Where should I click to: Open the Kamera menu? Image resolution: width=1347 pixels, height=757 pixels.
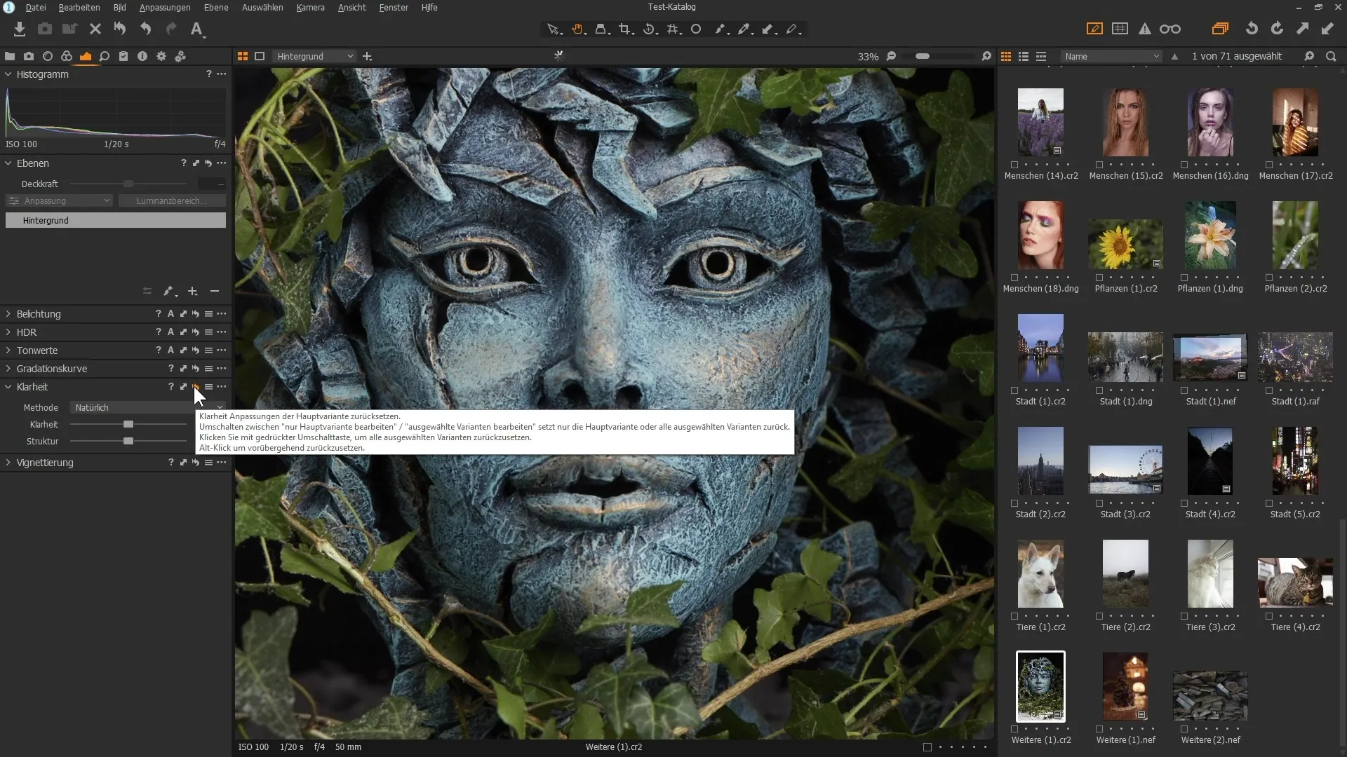coord(310,7)
